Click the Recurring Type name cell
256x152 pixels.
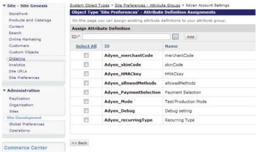(x=179, y=120)
